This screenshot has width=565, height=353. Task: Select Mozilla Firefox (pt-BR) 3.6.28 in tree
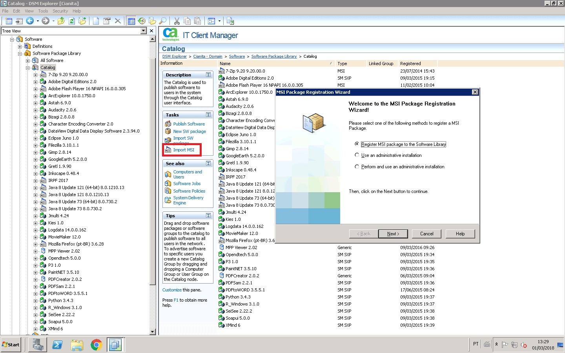(x=76, y=244)
